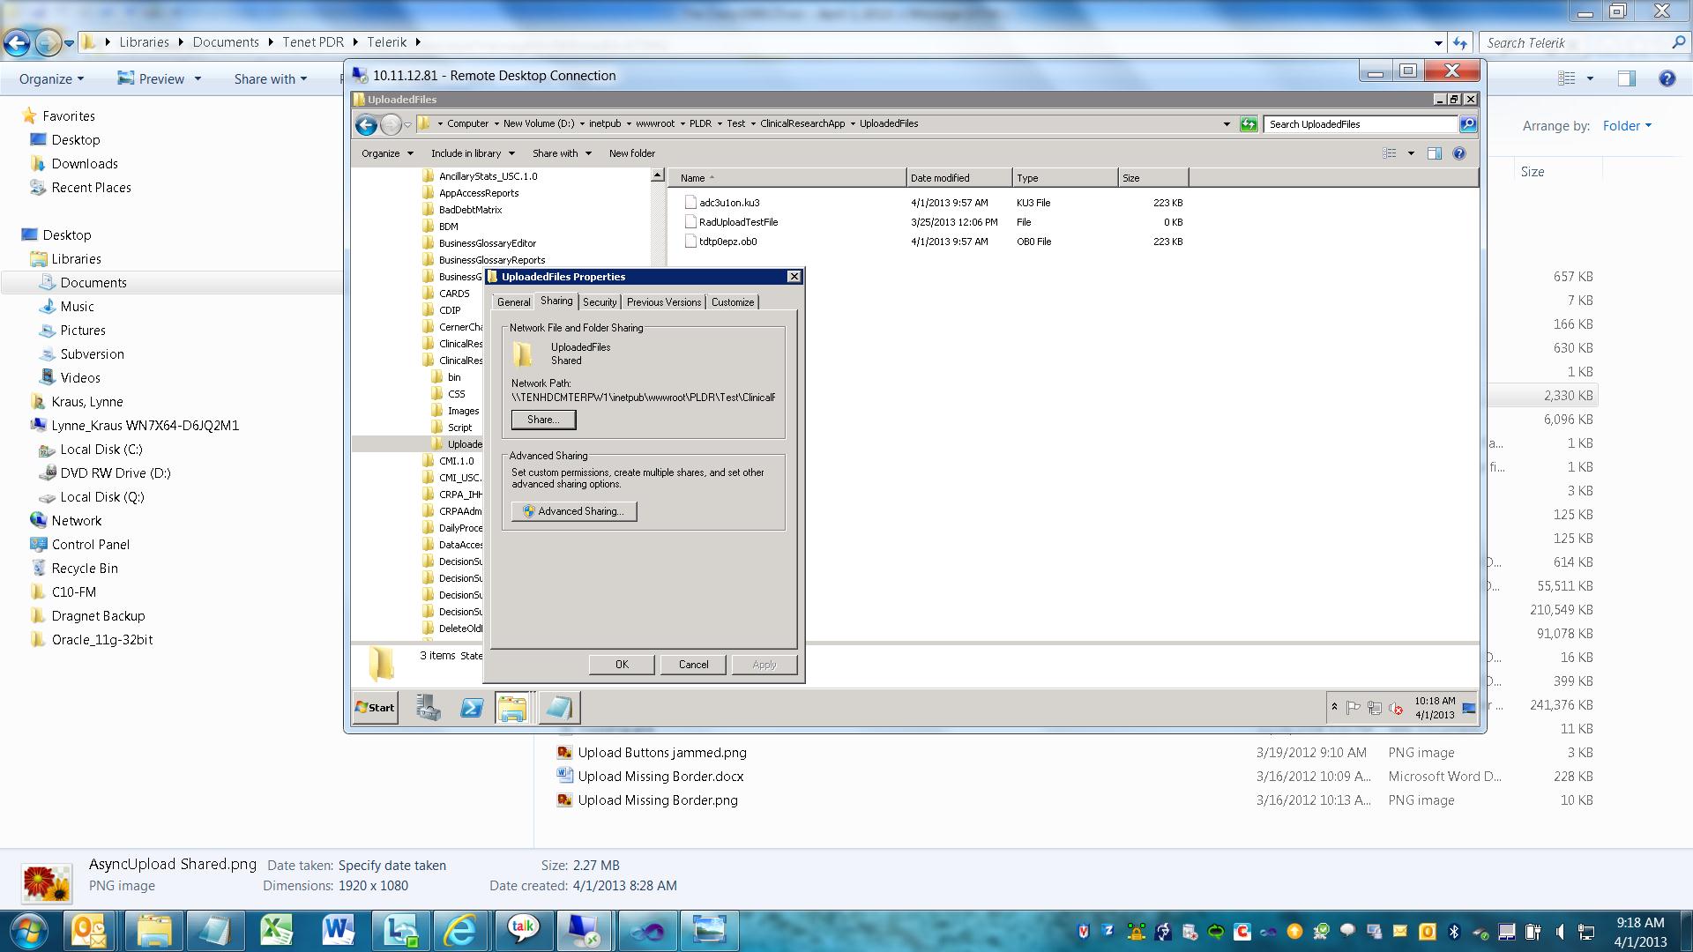
Task: Click the search magnifier beside Search UploadedFiles
Action: 1468,124
